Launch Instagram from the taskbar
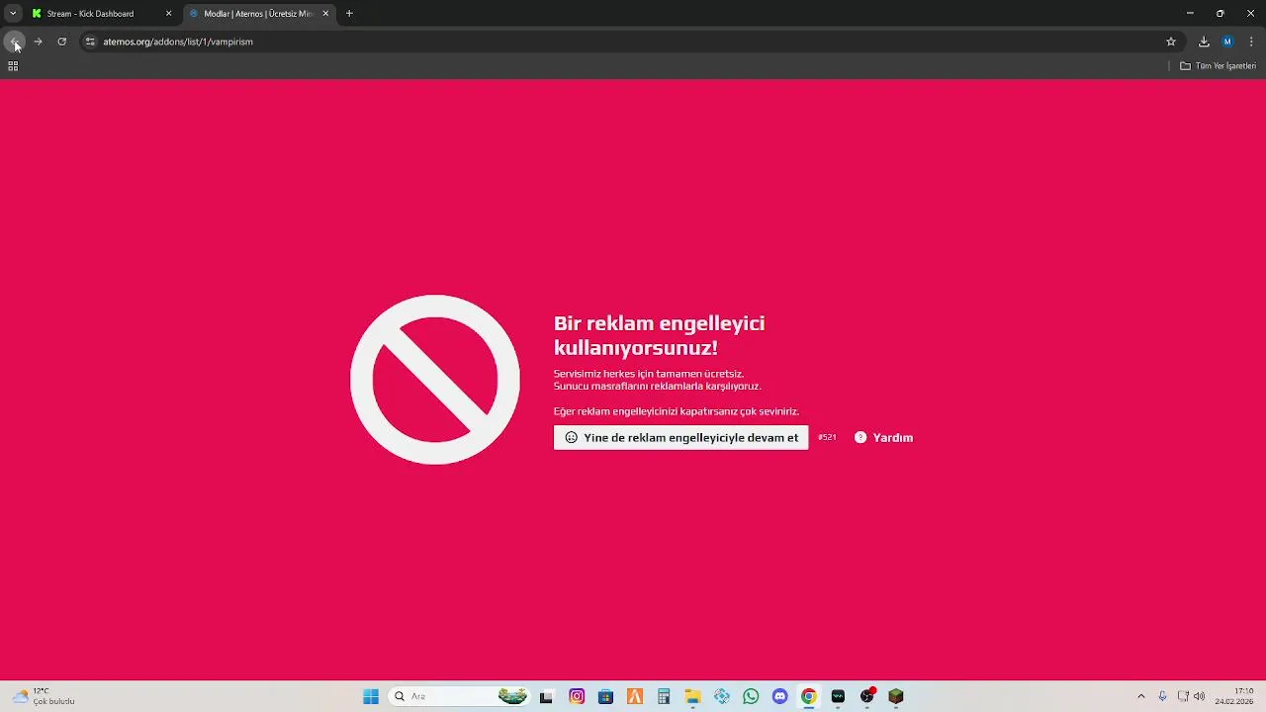Image resolution: width=1266 pixels, height=712 pixels. pyautogui.click(x=577, y=696)
